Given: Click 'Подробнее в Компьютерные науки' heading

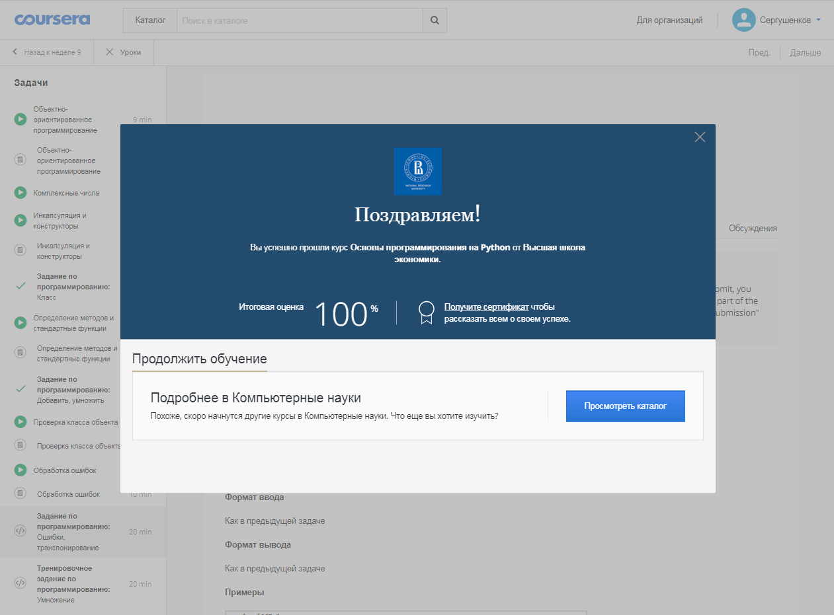Looking at the screenshot, I should [256, 398].
